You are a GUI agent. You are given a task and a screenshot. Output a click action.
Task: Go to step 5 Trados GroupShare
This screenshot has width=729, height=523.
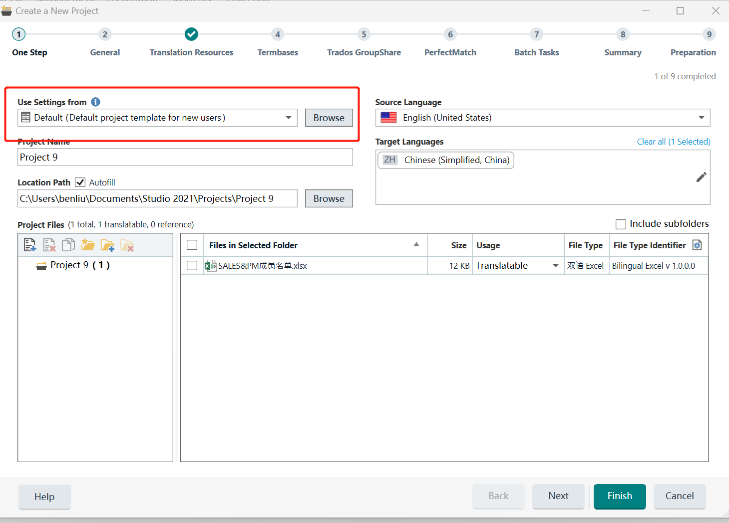tap(364, 34)
